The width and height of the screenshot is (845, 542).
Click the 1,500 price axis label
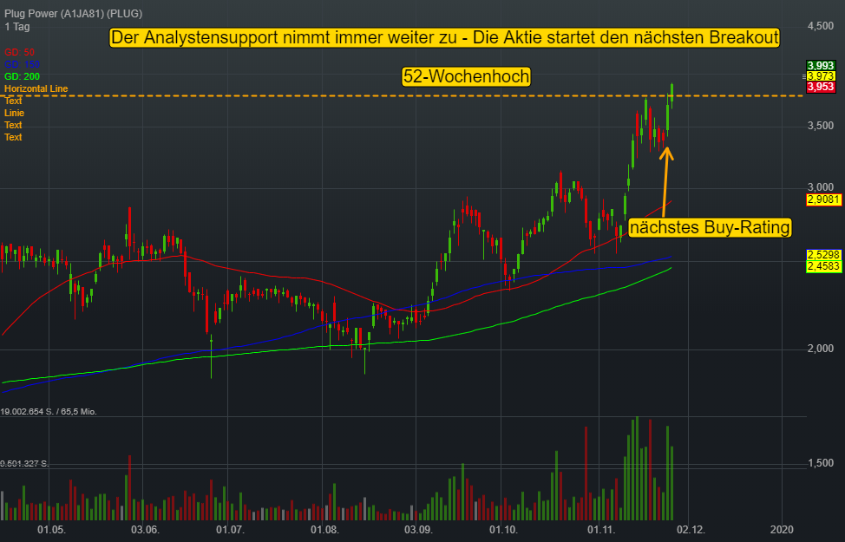click(820, 463)
